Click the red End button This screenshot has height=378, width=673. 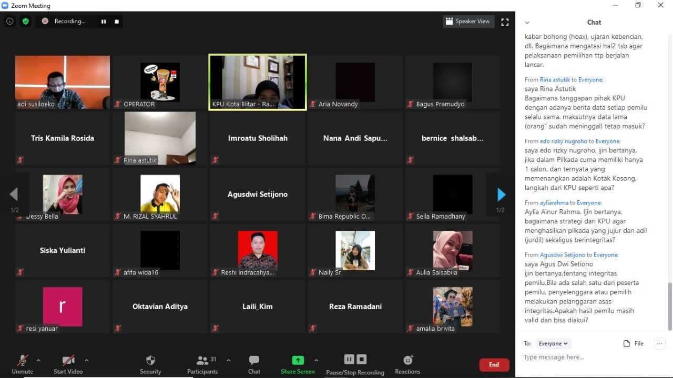point(494,365)
